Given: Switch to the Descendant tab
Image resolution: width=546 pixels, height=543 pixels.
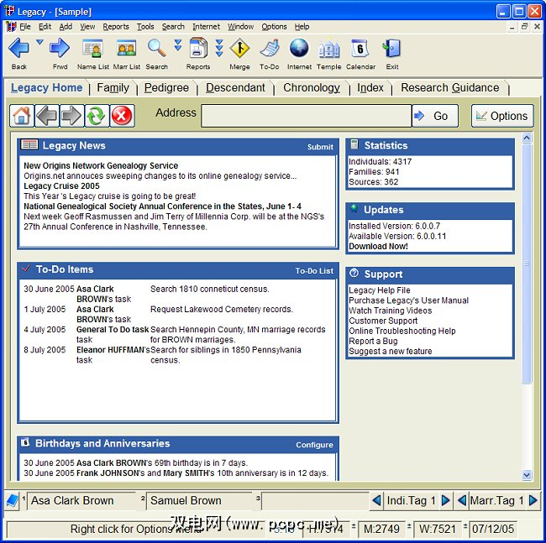Looking at the screenshot, I should click(x=235, y=87).
